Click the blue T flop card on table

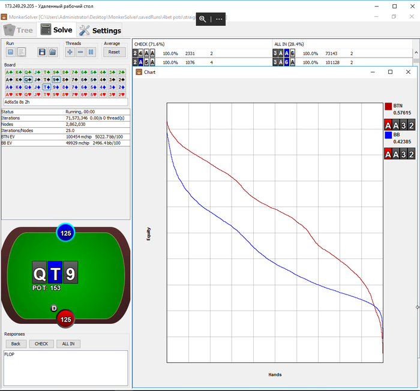tap(55, 272)
